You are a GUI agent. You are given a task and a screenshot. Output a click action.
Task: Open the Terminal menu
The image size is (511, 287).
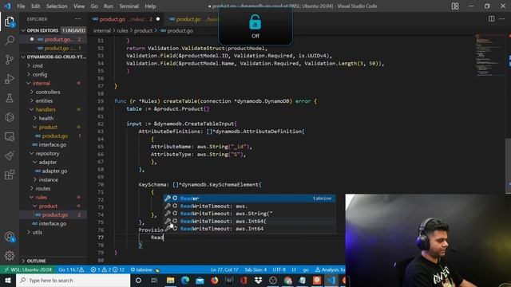click(129, 6)
